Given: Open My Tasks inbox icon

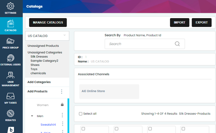Looking at the screenshot, I should coord(10,96).
